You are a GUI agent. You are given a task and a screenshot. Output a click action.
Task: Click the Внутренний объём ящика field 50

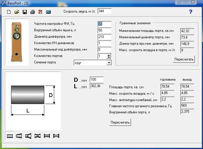click(x=105, y=30)
